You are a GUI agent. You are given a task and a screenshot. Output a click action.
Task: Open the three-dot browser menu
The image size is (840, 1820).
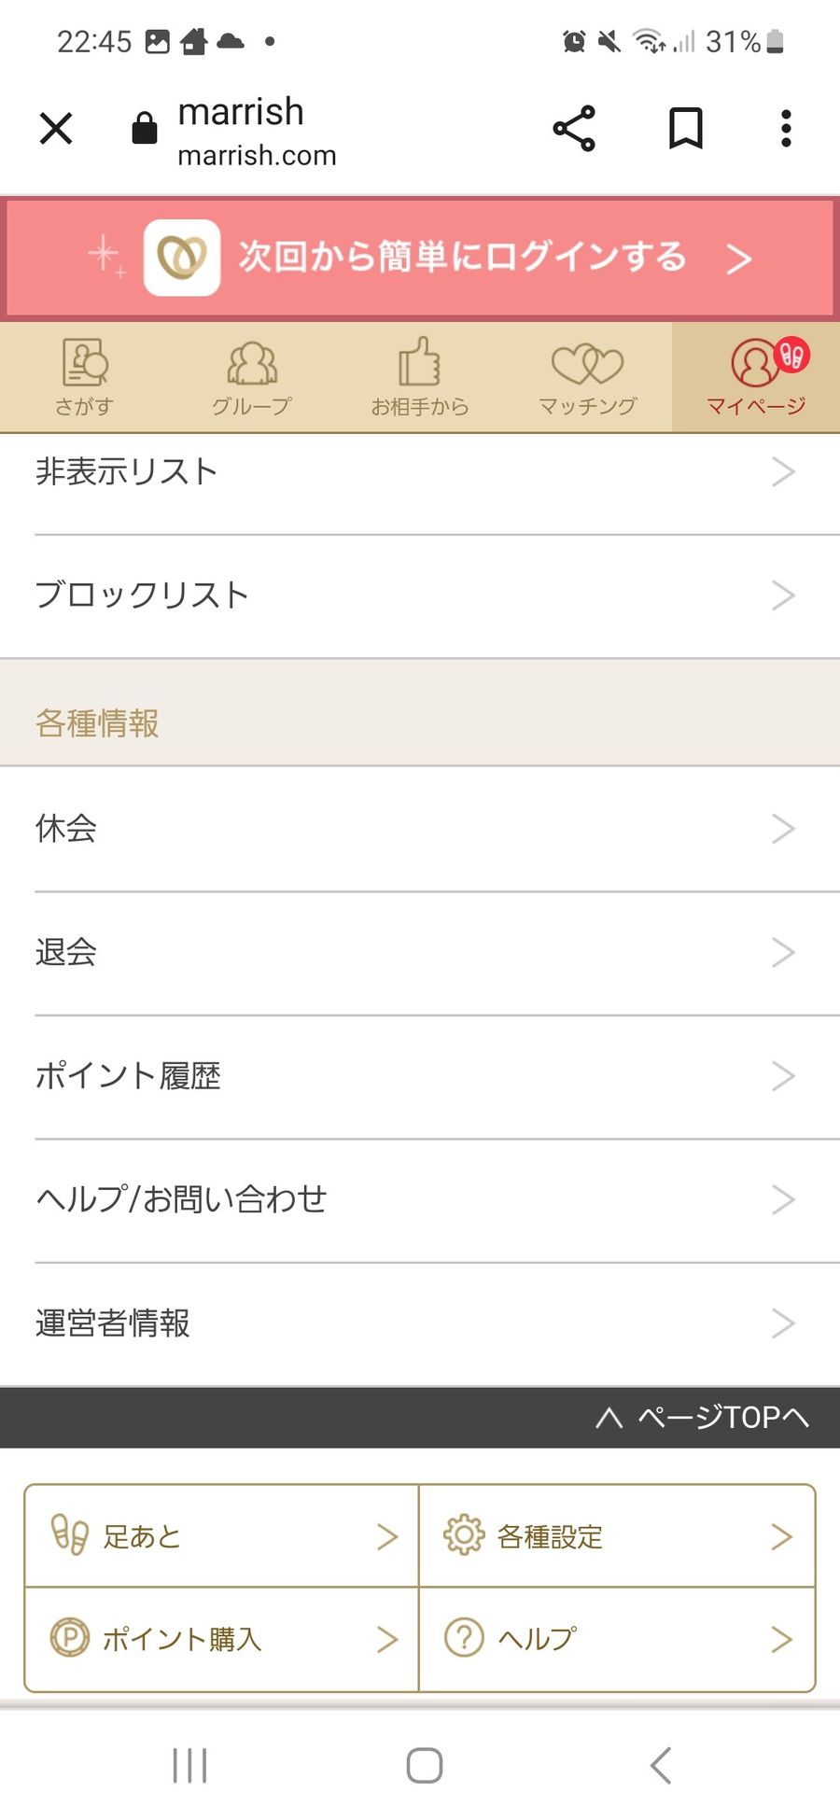786,129
